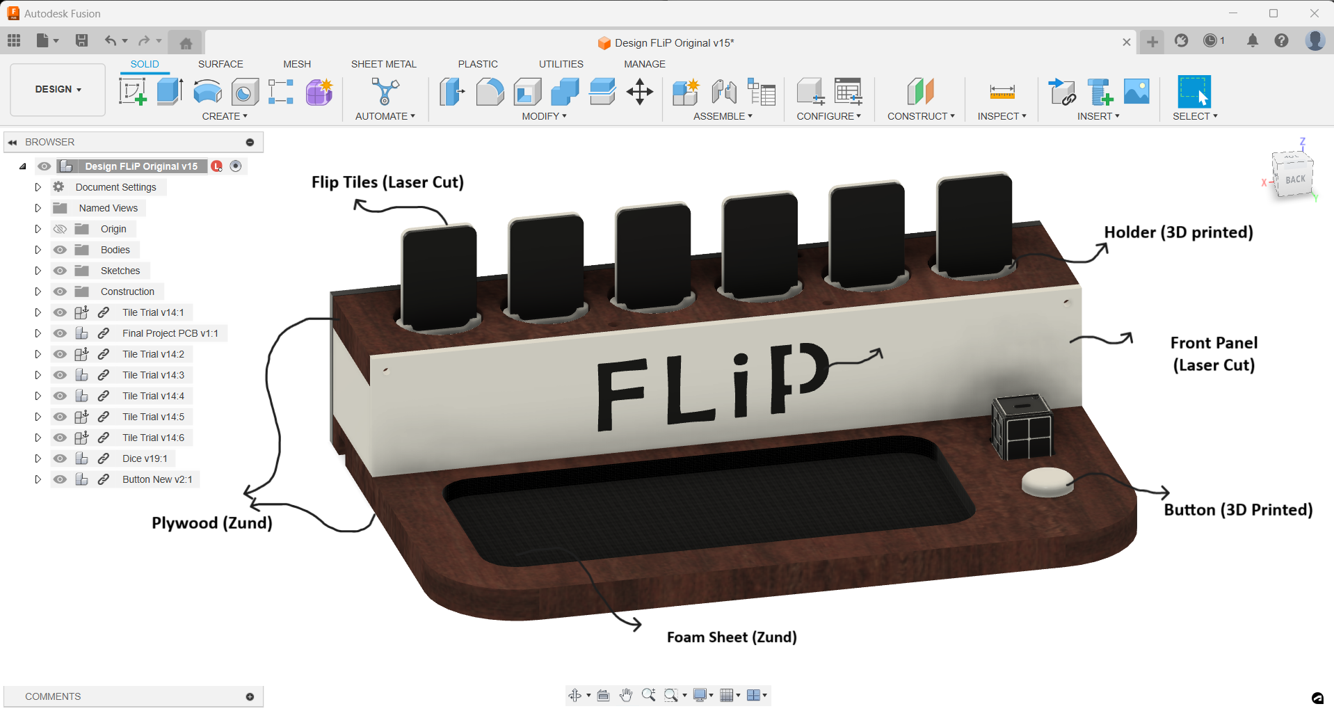Click the Insert McMaster-Carr Component icon
Screen dimensions: 1334x711
[x=1100, y=92]
